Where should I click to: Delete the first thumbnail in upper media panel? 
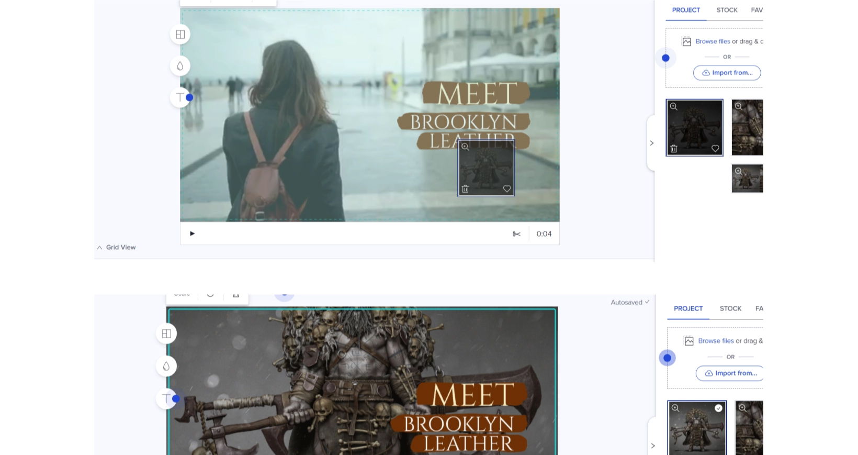[674, 149]
